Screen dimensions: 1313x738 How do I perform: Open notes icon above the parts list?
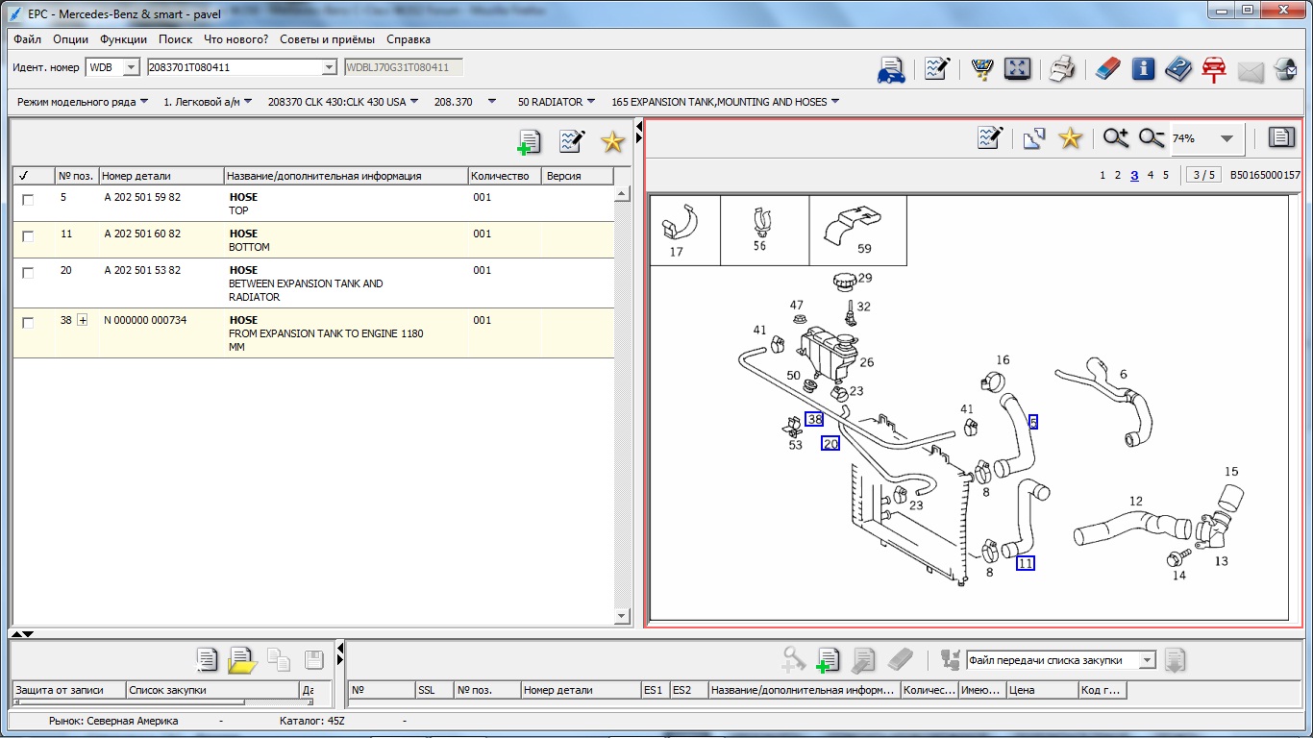click(x=572, y=142)
